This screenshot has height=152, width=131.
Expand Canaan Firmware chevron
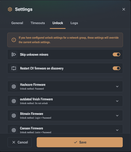pyautogui.click(x=117, y=130)
